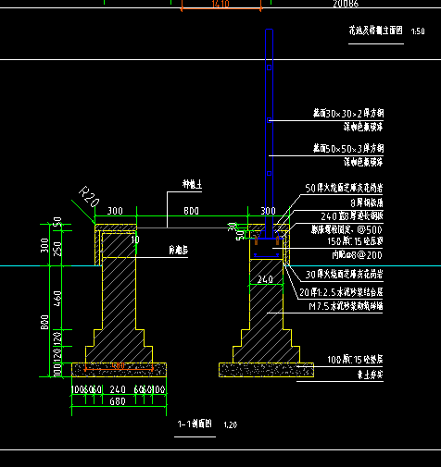441x467 pixels.
Task: Select the 20厚1:2.5水泥砂浆结合层 note
Action: pos(341,292)
